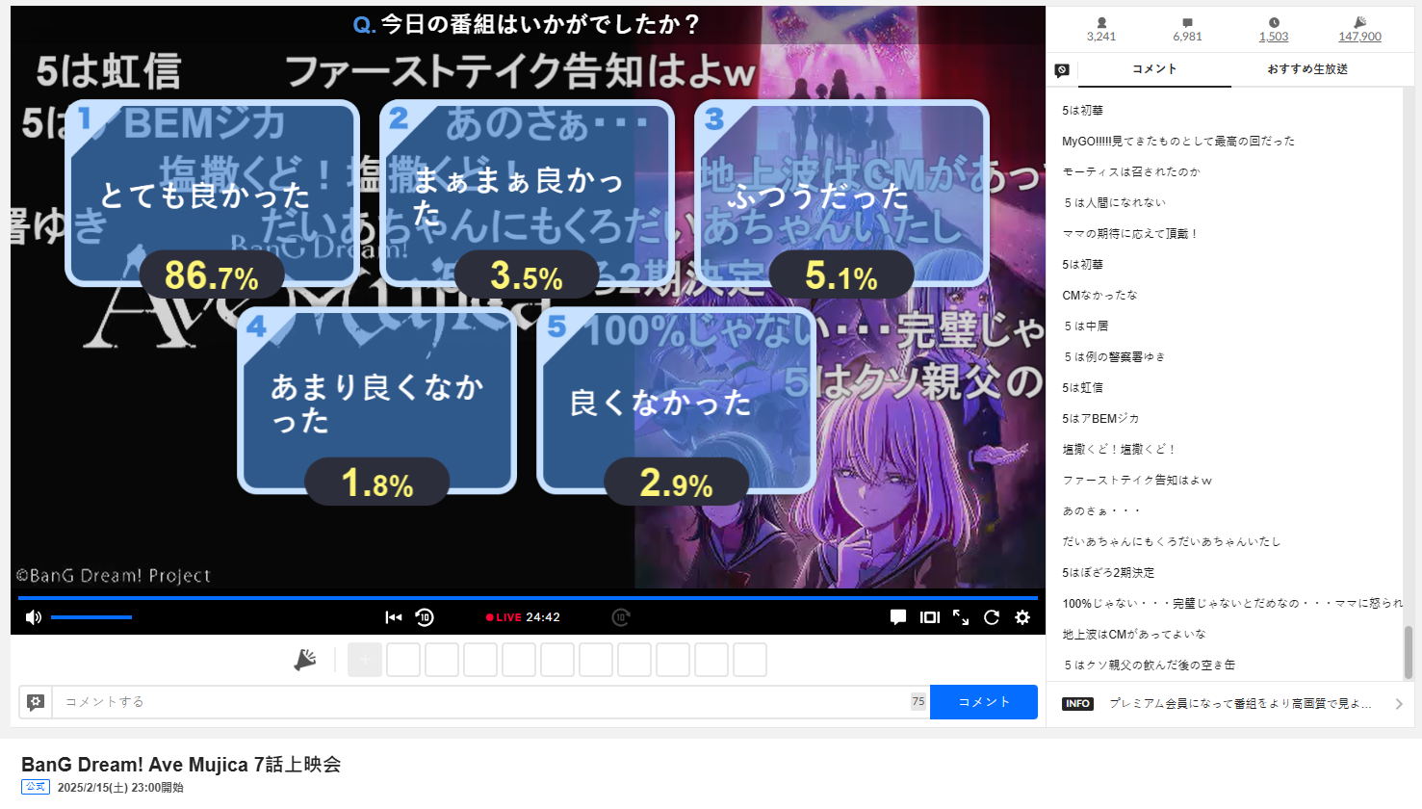Select poll option とても良かった
The height and width of the screenshot is (809, 1422).
tap(212, 194)
